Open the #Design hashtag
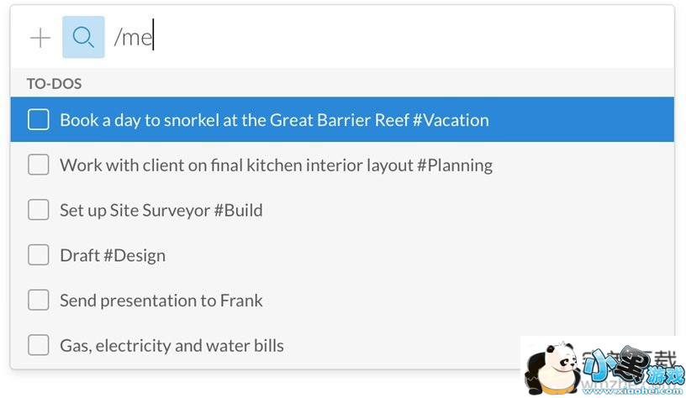Viewport: 686px width, 398px height. (x=135, y=255)
